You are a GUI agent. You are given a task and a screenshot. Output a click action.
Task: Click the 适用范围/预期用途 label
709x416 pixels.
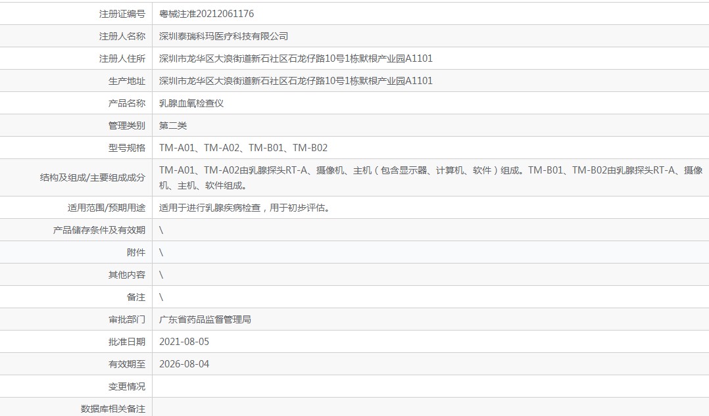[x=107, y=208]
